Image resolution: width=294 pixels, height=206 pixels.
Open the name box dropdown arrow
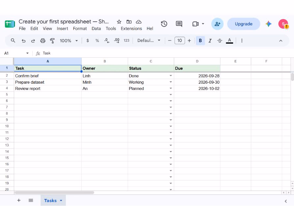pos(27,53)
